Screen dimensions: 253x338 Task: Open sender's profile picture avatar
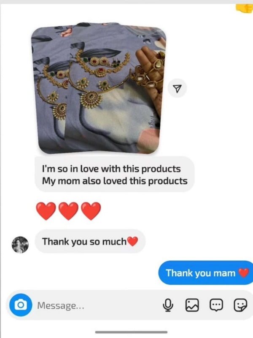click(x=20, y=245)
